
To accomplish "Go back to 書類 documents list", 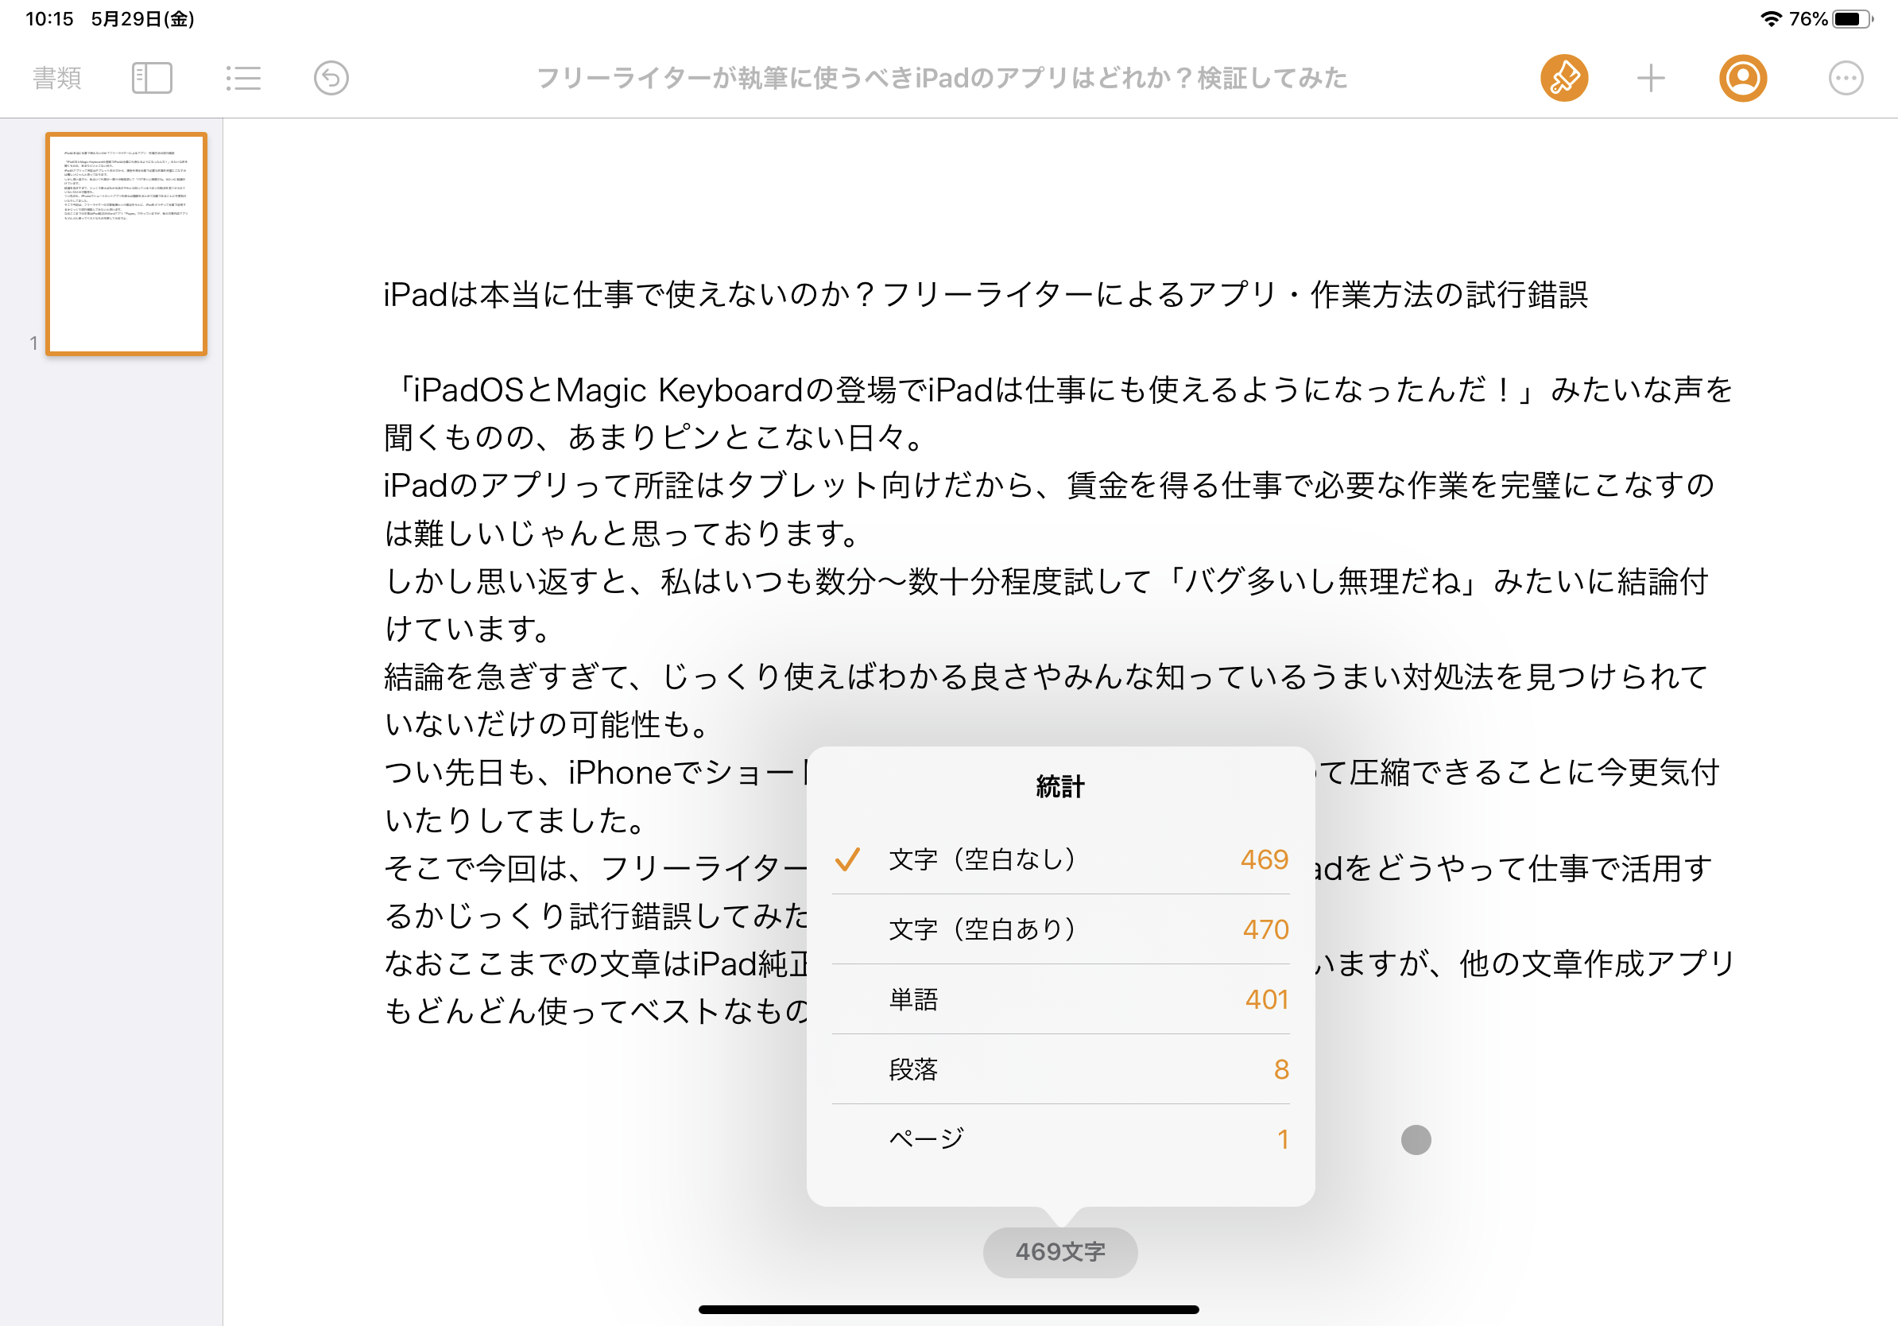I will pyautogui.click(x=57, y=78).
